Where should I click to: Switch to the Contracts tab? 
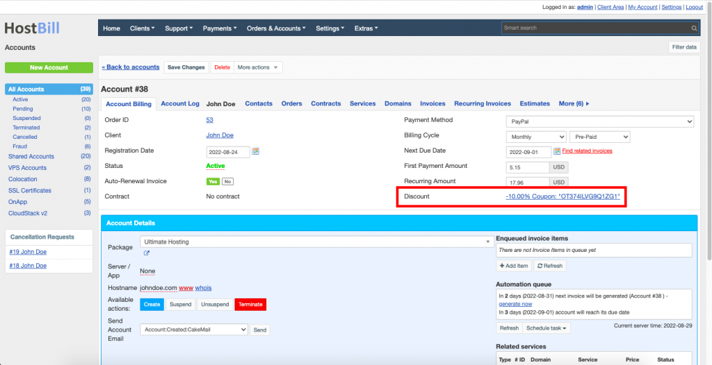(x=326, y=103)
